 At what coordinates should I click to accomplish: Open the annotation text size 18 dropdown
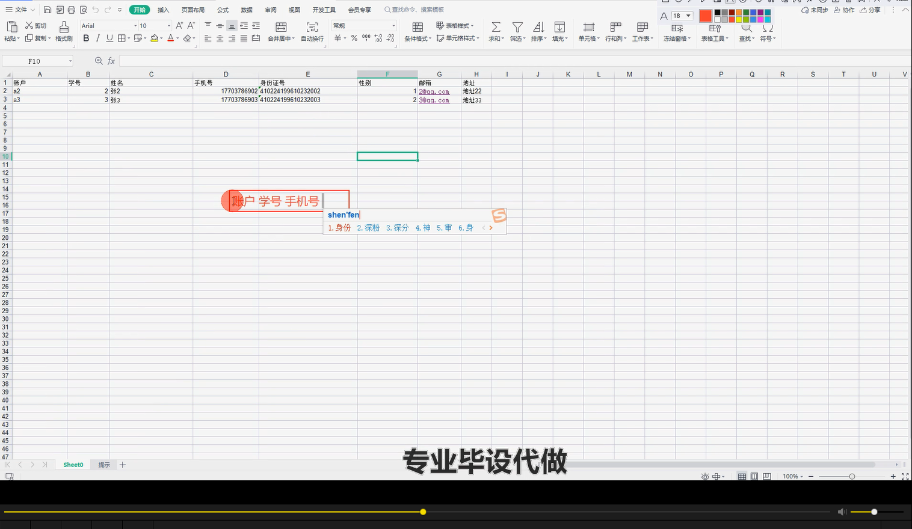[x=688, y=16]
